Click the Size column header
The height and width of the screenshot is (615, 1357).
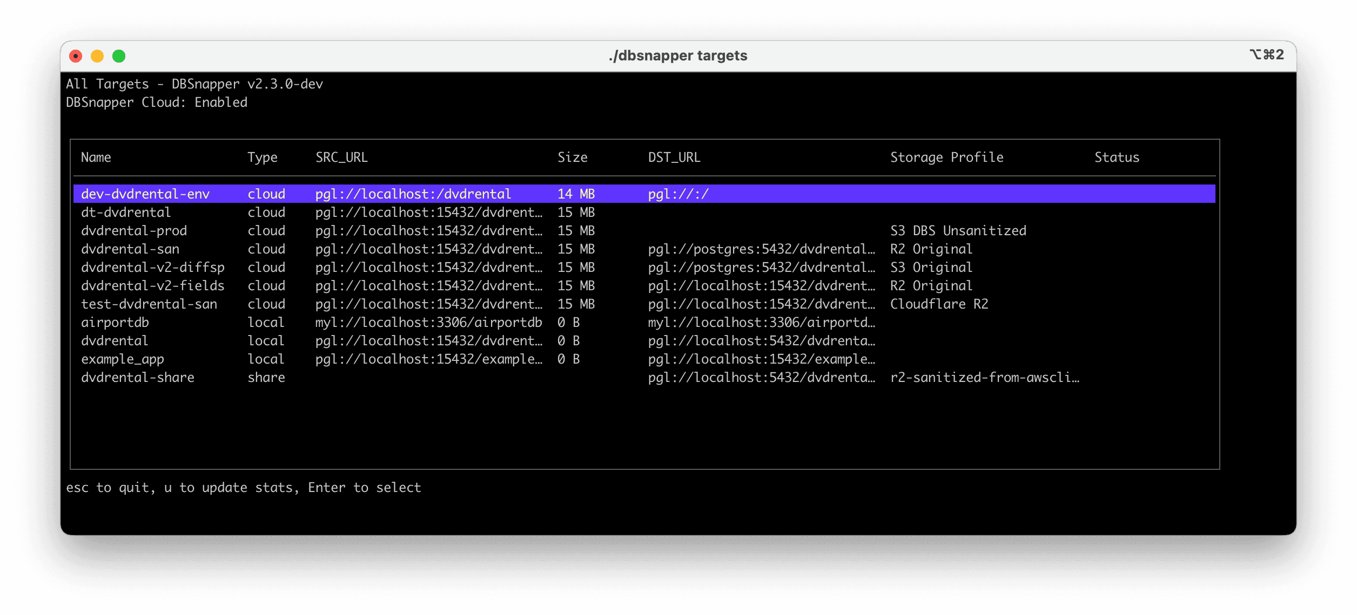[x=572, y=157]
